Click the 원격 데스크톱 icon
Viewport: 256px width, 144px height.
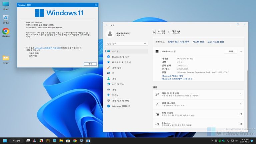(x=157, y=104)
